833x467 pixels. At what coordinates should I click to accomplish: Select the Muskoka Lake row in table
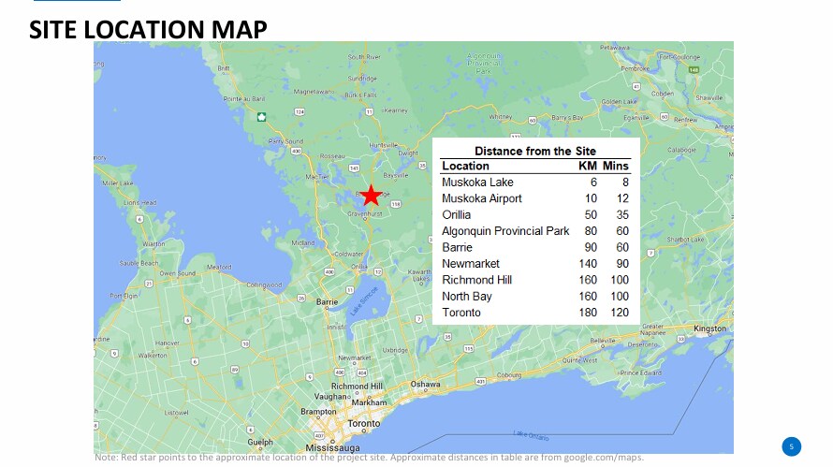click(534, 182)
